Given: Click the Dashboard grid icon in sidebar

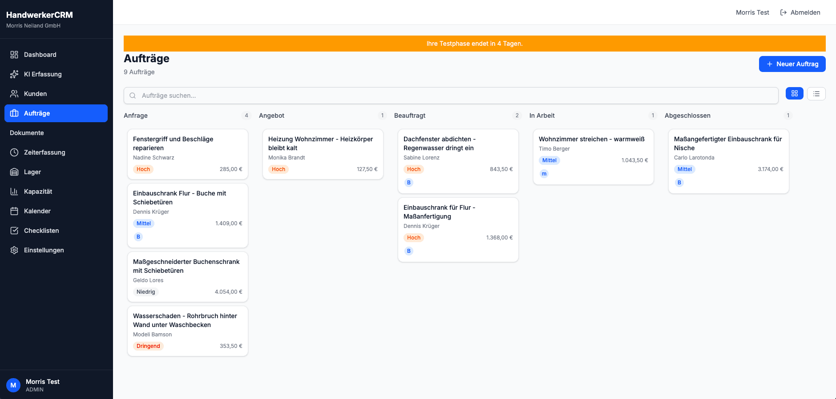Looking at the screenshot, I should click(14, 55).
